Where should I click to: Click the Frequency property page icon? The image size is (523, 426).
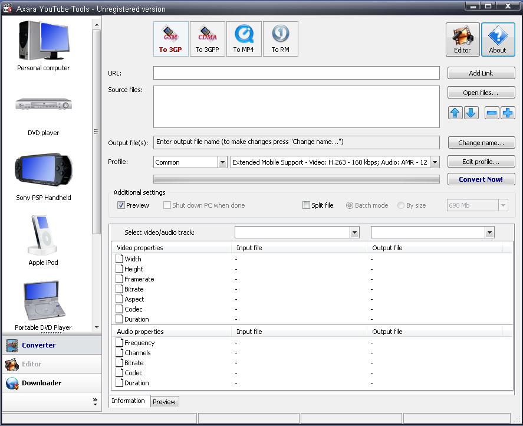pyautogui.click(x=120, y=343)
